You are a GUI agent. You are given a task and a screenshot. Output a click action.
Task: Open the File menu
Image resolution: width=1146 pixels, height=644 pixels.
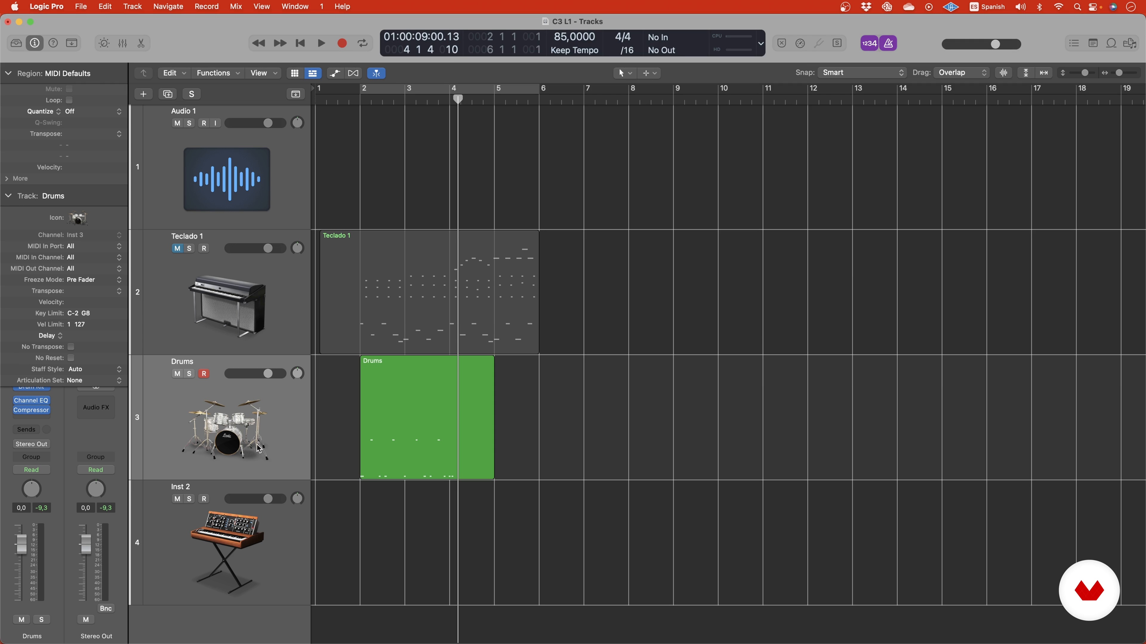81,7
